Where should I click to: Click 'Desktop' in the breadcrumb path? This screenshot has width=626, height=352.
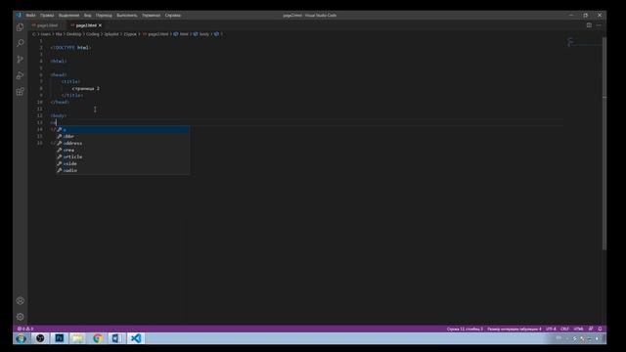74,34
